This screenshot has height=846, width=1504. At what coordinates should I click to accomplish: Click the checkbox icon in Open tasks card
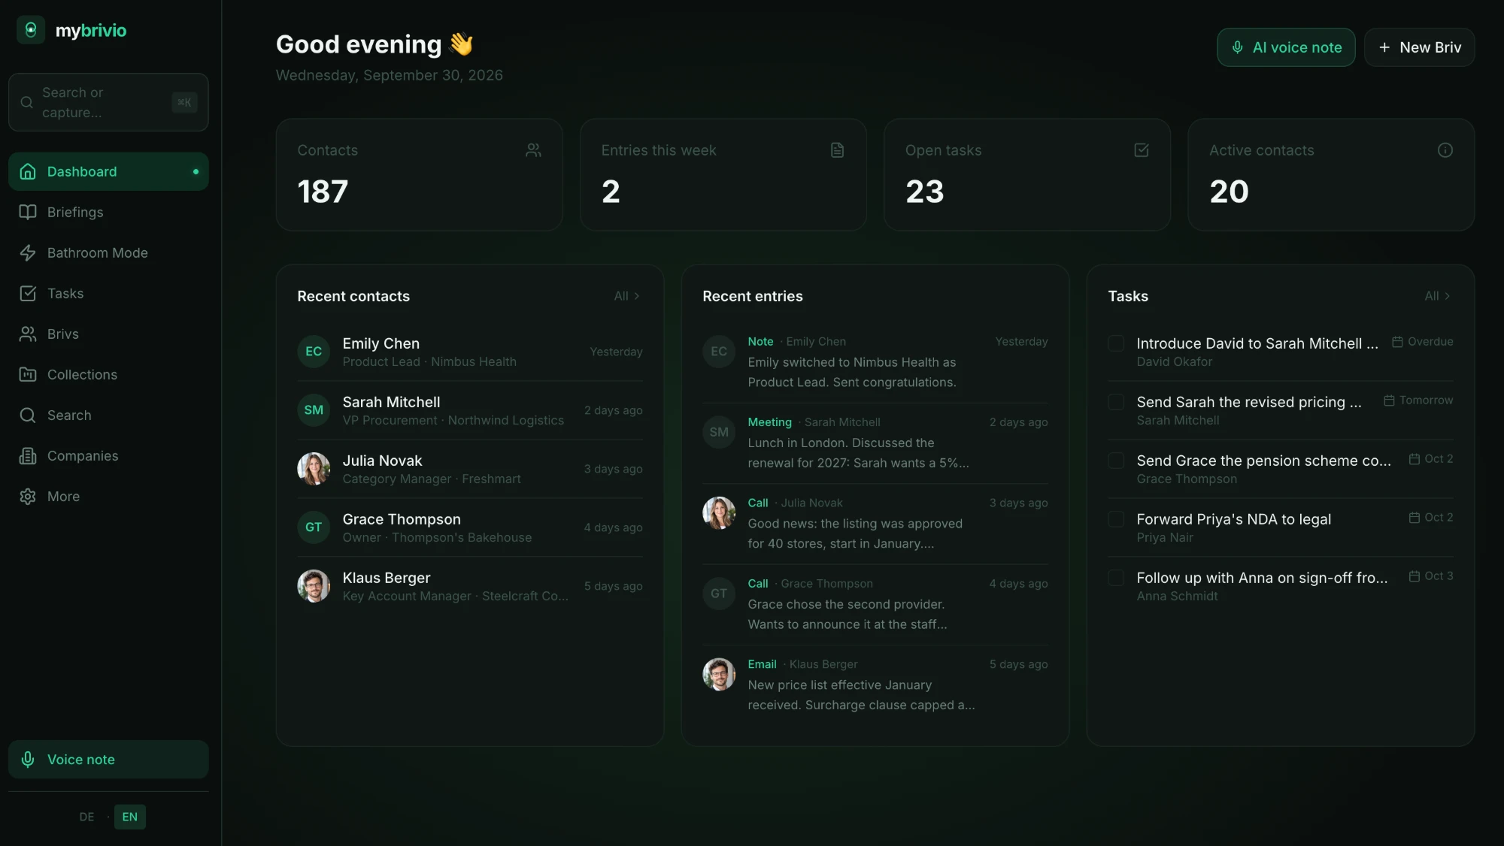click(1141, 150)
